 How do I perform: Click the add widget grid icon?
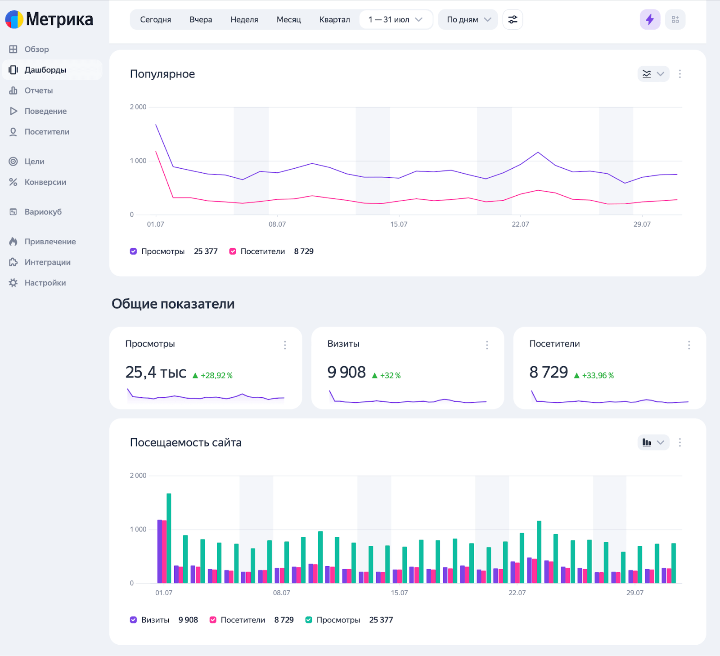[x=675, y=20]
